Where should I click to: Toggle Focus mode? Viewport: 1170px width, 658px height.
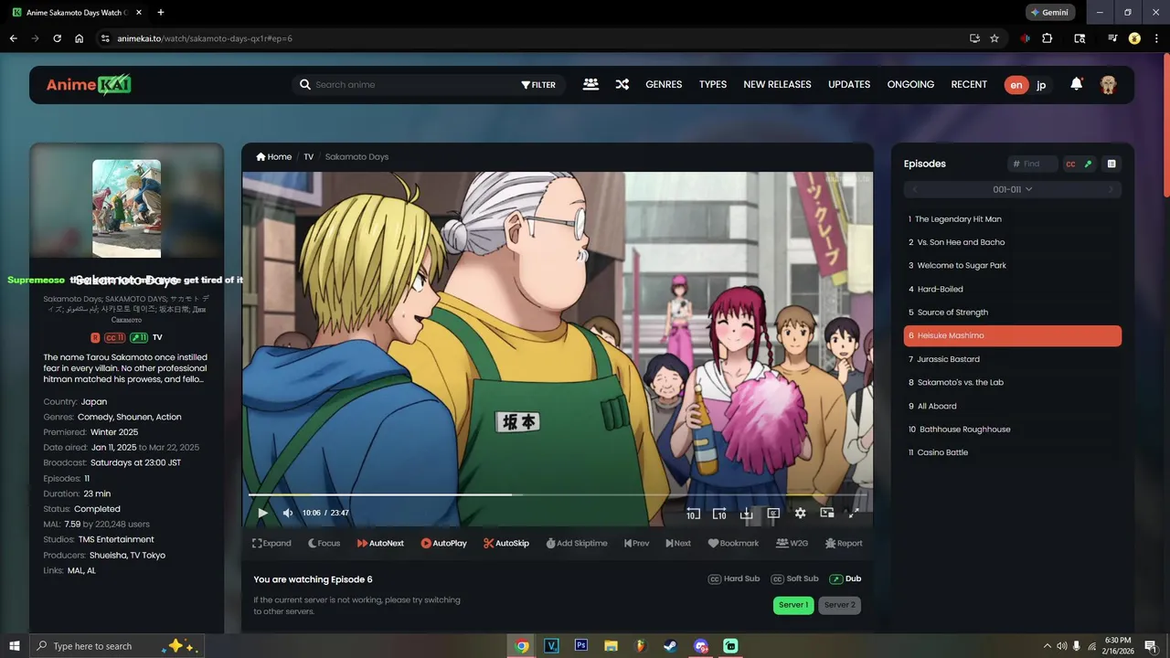tap(324, 543)
